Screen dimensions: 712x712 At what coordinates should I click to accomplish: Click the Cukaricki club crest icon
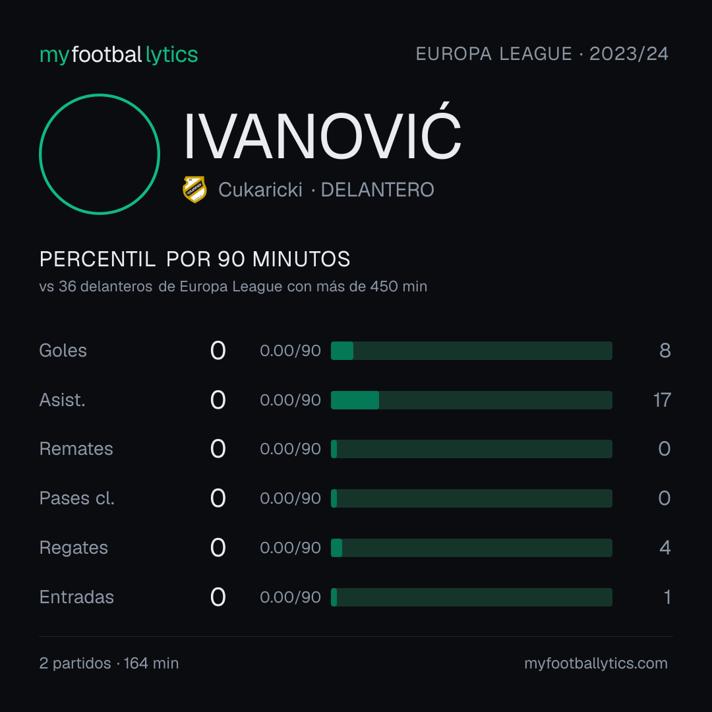point(194,189)
